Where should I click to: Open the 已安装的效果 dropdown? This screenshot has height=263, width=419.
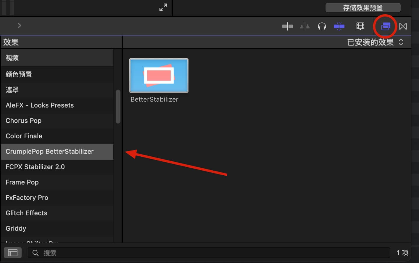(x=375, y=42)
